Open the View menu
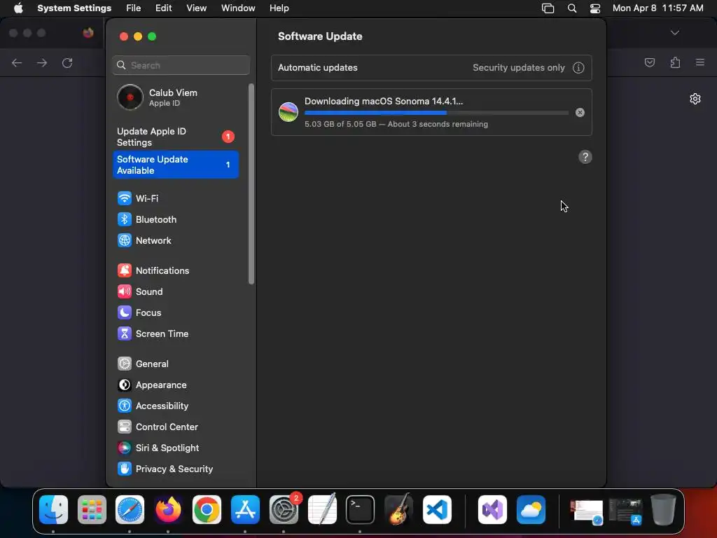The height and width of the screenshot is (538, 717). [197, 8]
